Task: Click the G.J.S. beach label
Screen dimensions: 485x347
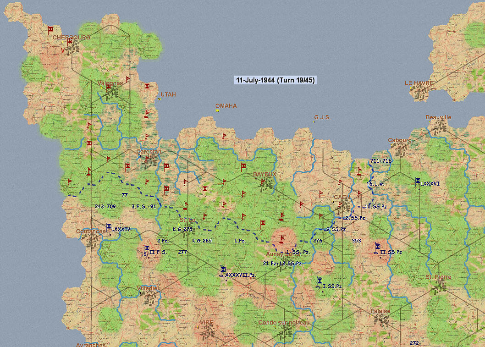Action: point(322,117)
